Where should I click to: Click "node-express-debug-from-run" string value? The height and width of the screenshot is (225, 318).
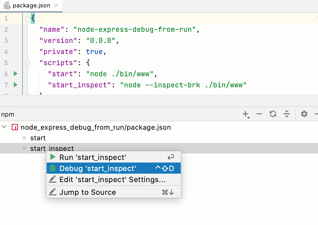point(135,29)
